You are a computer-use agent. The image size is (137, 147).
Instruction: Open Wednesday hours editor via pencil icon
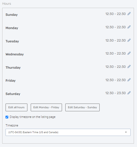pyautogui.click(x=129, y=53)
